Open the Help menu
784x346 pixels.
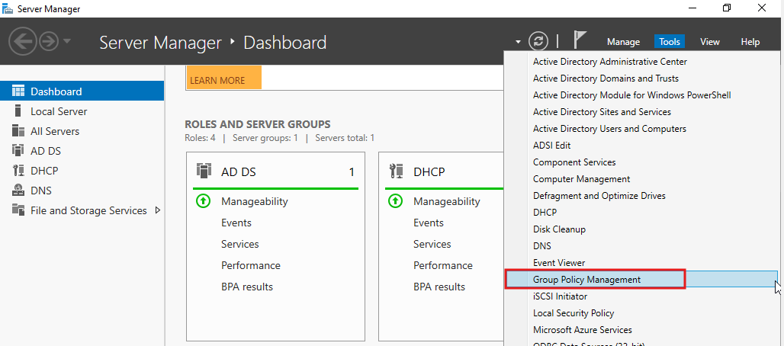(x=750, y=42)
